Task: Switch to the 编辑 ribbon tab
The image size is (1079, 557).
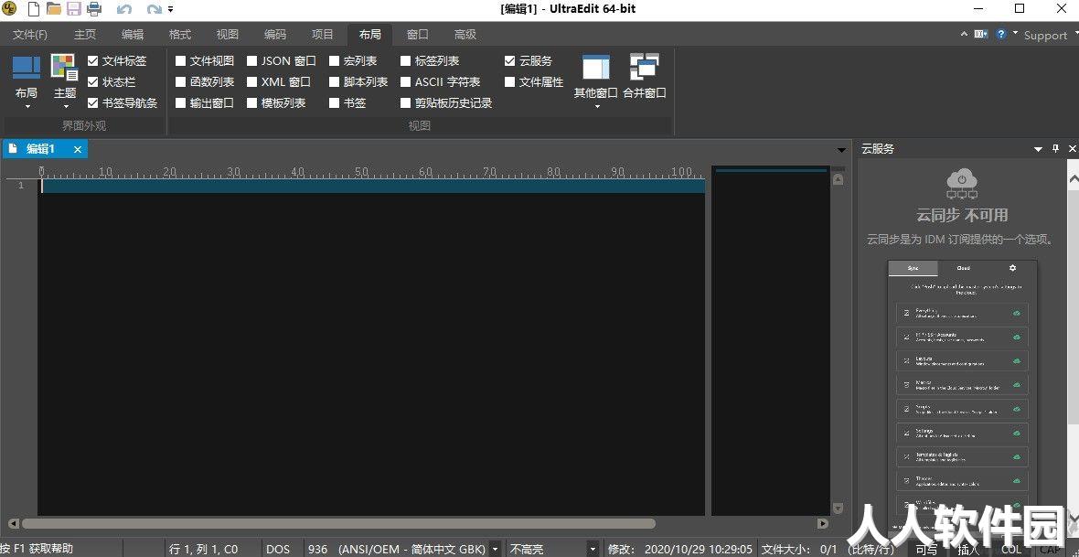Action: [x=133, y=35]
